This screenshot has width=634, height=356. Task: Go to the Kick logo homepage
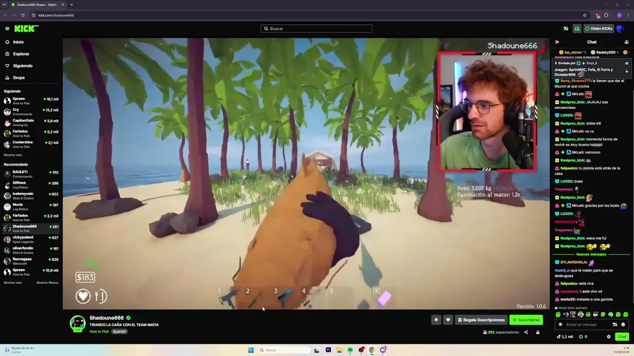pos(26,29)
